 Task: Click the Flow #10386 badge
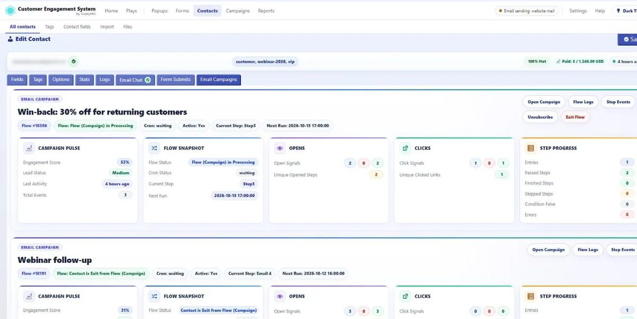[35, 126]
